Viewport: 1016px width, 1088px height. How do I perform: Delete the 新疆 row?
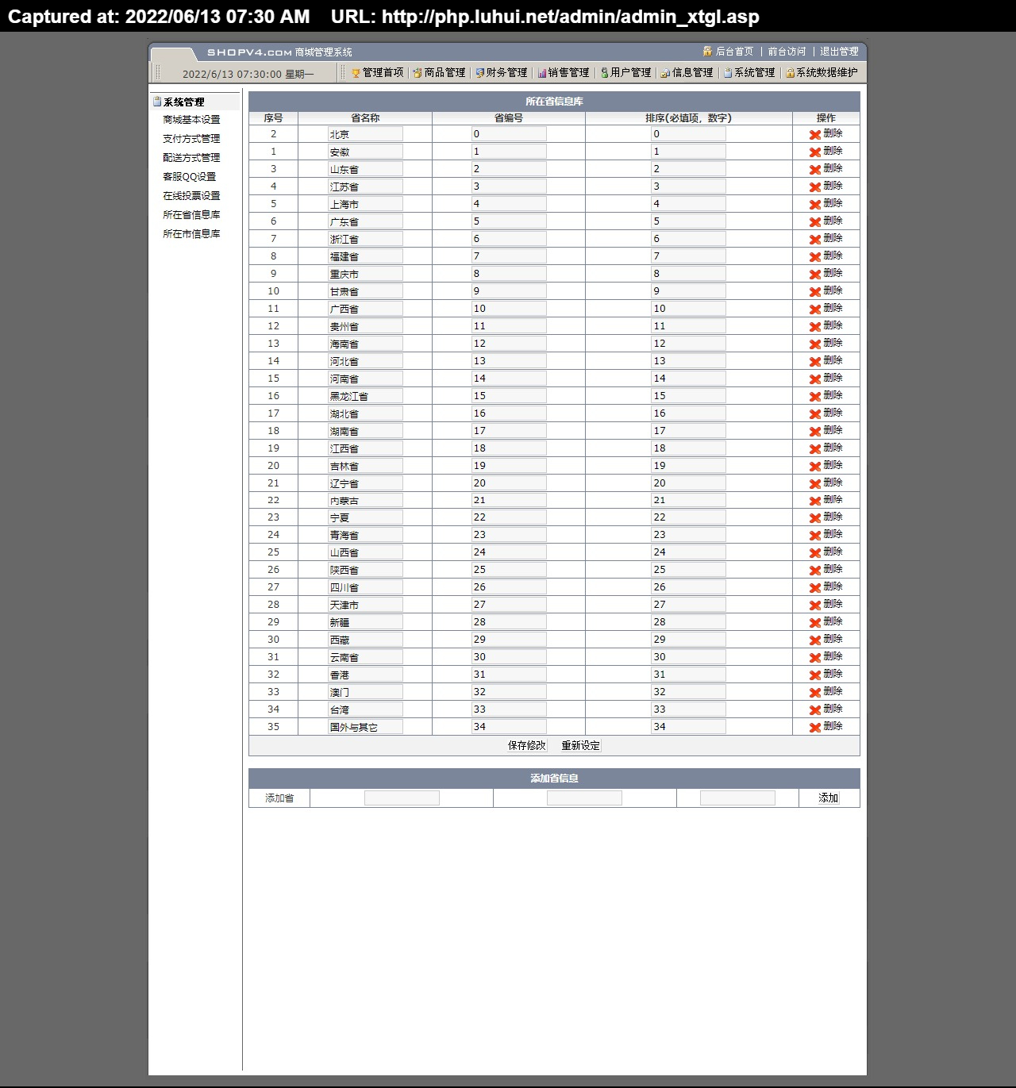click(825, 622)
